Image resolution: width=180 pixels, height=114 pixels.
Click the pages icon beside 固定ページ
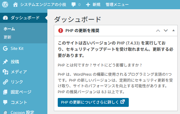tap(5, 92)
